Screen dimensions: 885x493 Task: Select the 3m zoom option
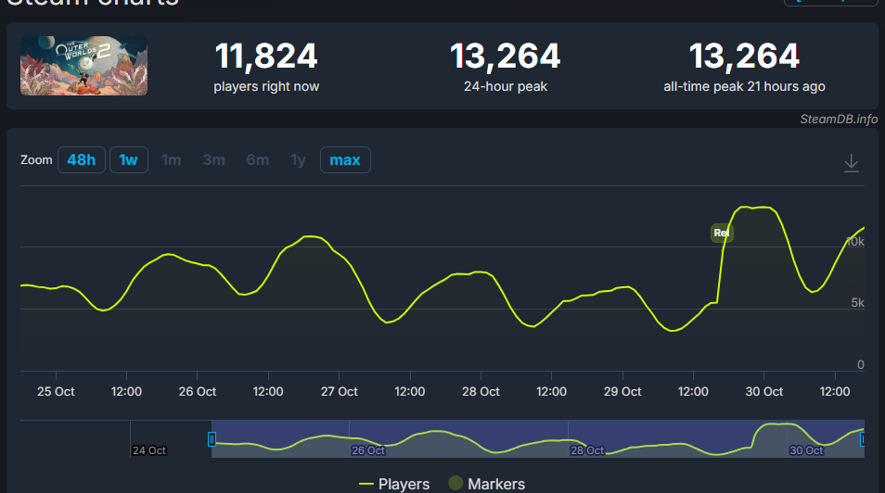[214, 160]
